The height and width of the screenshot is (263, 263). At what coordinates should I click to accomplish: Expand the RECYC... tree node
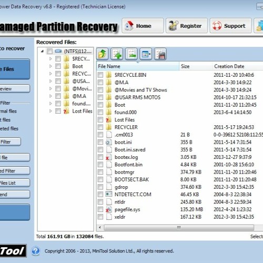click(x=50, y=74)
